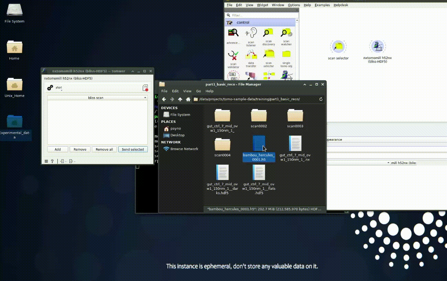Click the Add button in nxtomomill window
The image size is (447, 281).
tap(58, 149)
